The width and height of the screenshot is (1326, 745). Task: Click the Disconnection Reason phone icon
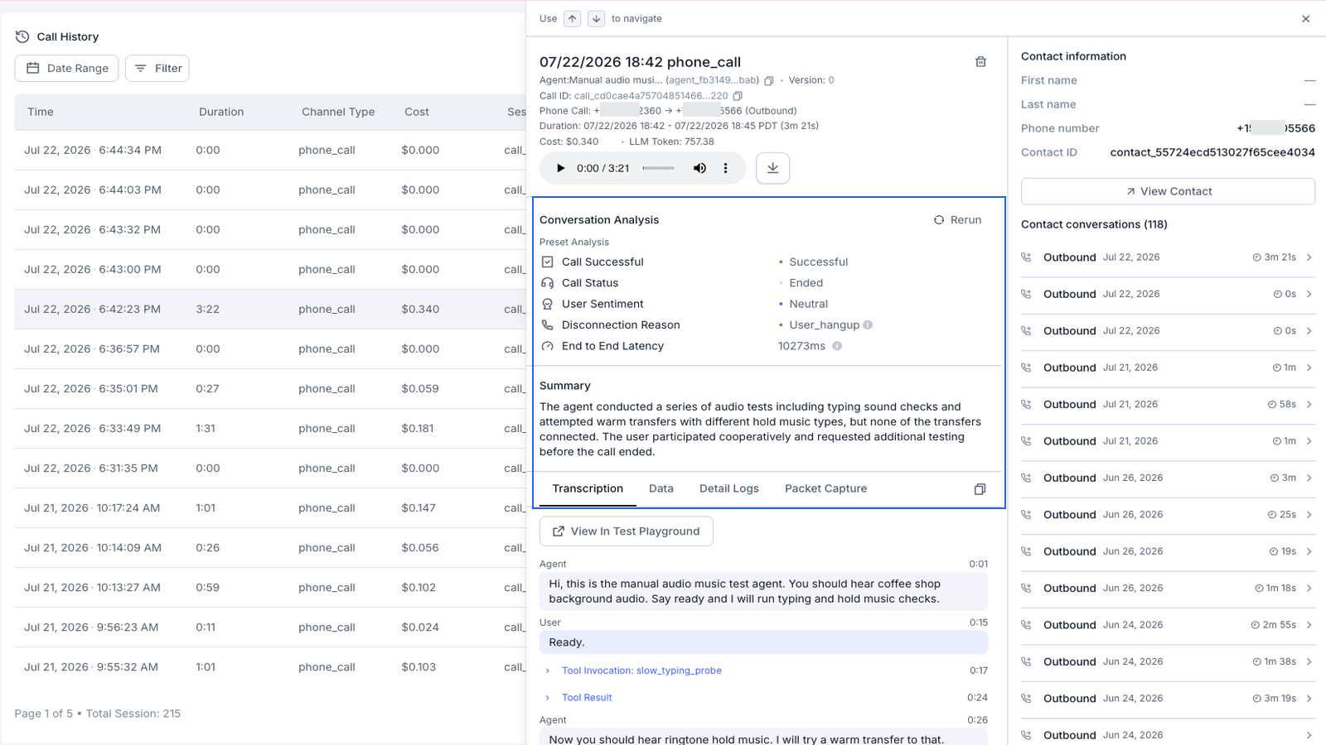547,325
